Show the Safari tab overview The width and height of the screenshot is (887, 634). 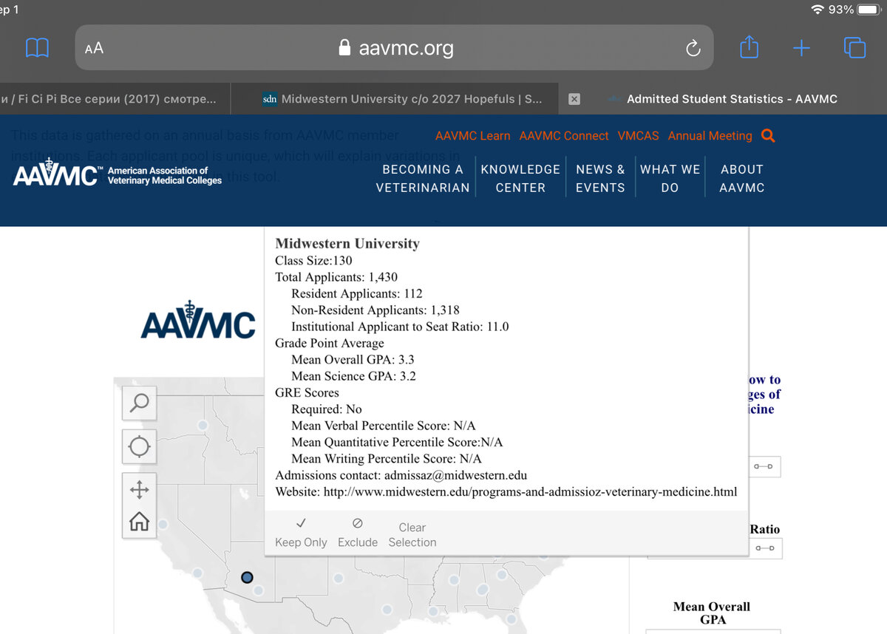coord(854,47)
